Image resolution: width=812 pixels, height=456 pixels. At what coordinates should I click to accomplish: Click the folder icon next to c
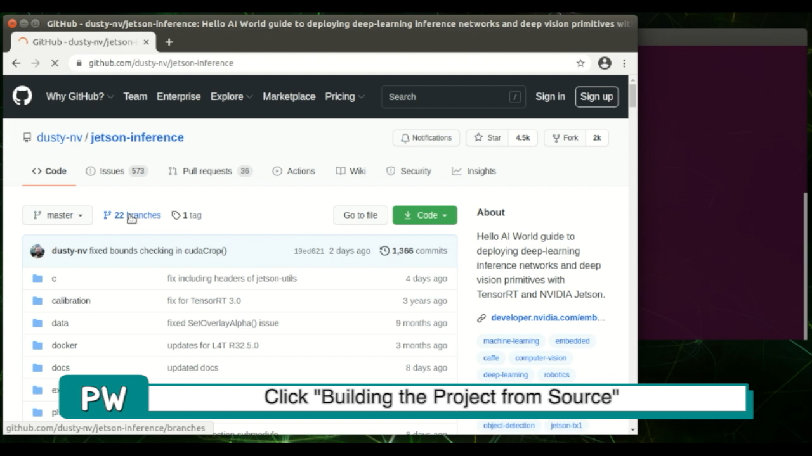[x=37, y=279]
